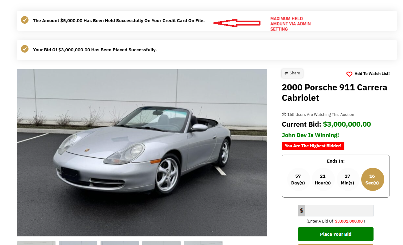
Task: Open the main Porsche 911 photo
Action: (142, 153)
